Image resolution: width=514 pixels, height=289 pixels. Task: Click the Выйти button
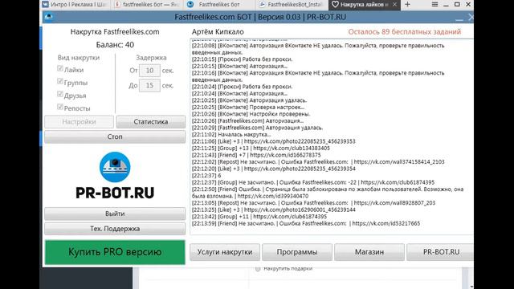[x=115, y=214]
